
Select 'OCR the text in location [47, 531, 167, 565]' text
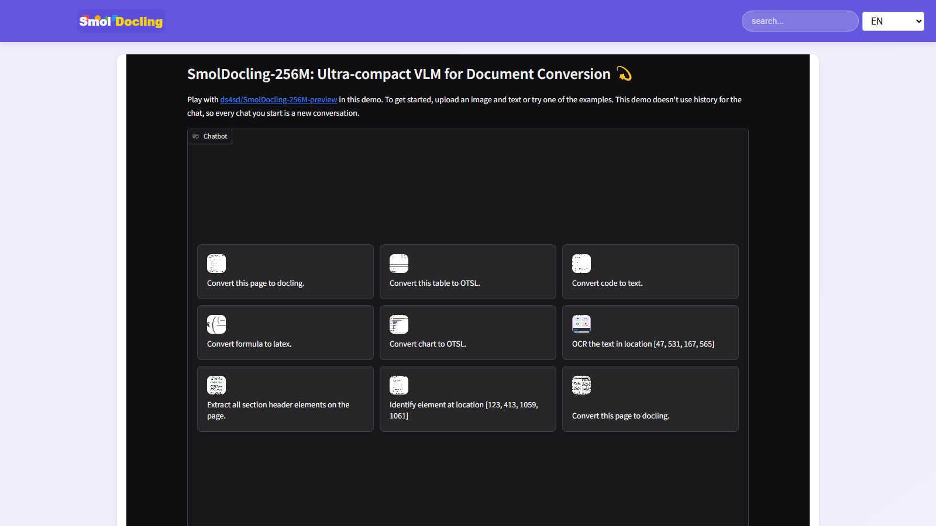(x=643, y=344)
